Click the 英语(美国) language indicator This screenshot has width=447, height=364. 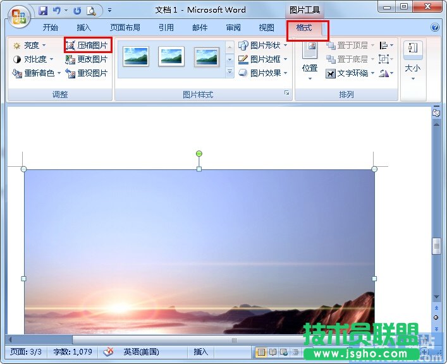point(141,352)
